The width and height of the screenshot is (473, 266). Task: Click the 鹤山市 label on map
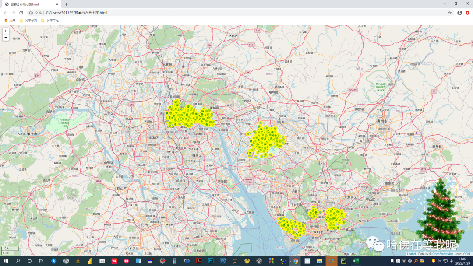(122, 188)
